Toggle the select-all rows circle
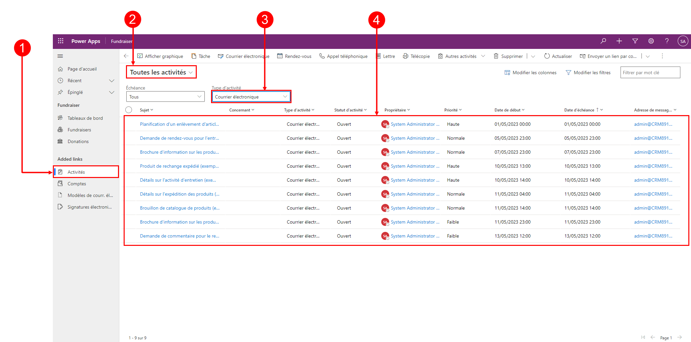This screenshot has height=342, width=691. click(x=129, y=110)
